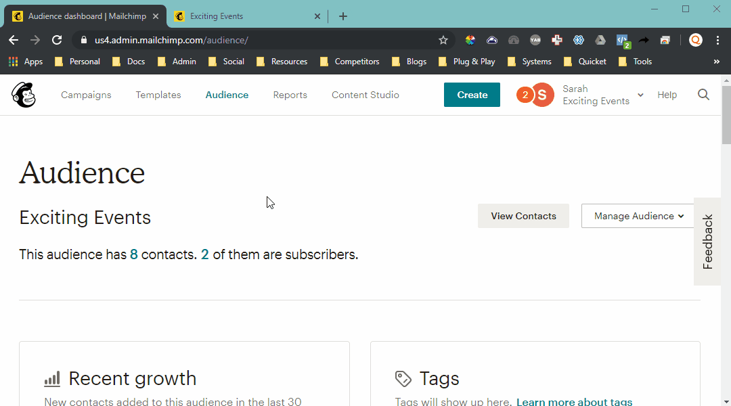Select the Audience dashboard browser tab
The width and height of the screenshot is (731, 406).
[x=85, y=16]
